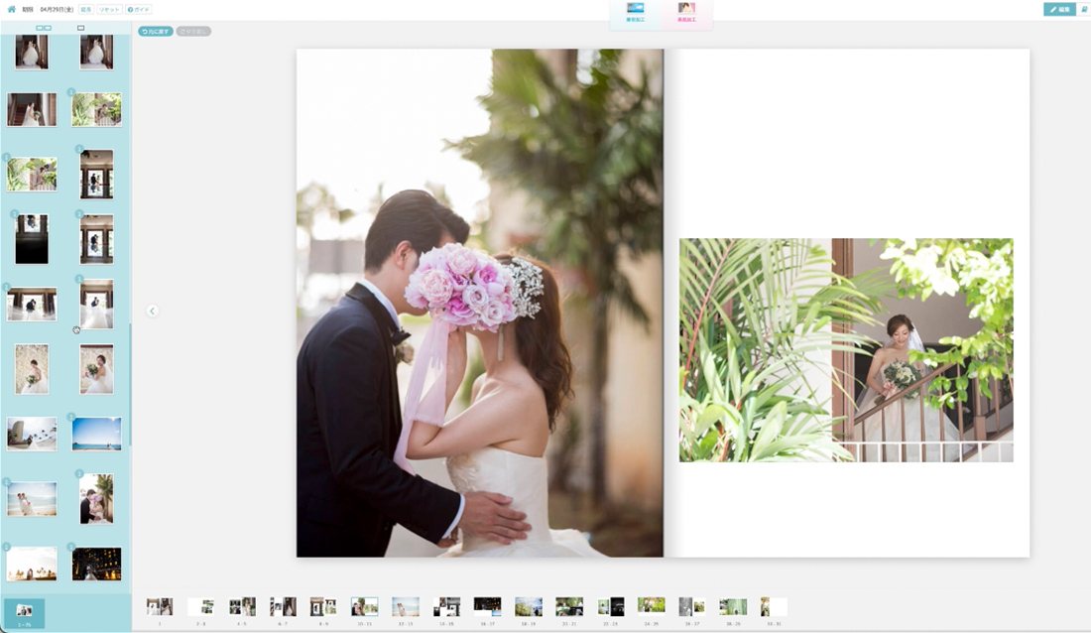Switch sidebar to two-column thumbnail view
Viewport: 1091px width, 633px height.
44,28
